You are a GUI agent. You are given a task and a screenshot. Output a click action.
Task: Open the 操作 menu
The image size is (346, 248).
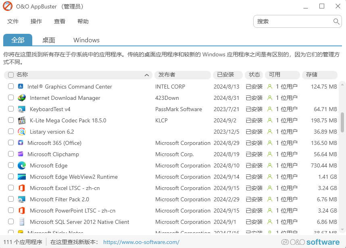click(36, 21)
